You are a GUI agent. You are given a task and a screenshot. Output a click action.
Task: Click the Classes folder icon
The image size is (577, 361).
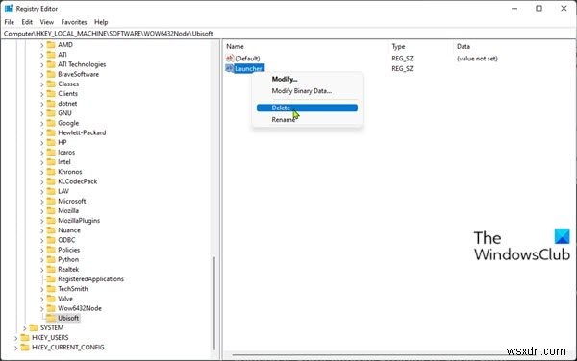point(51,84)
